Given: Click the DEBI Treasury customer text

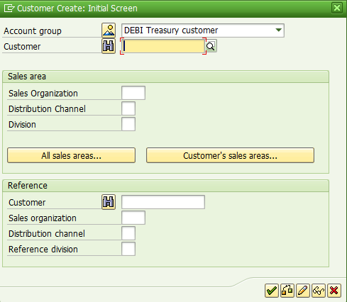Looking at the screenshot, I should point(171,30).
